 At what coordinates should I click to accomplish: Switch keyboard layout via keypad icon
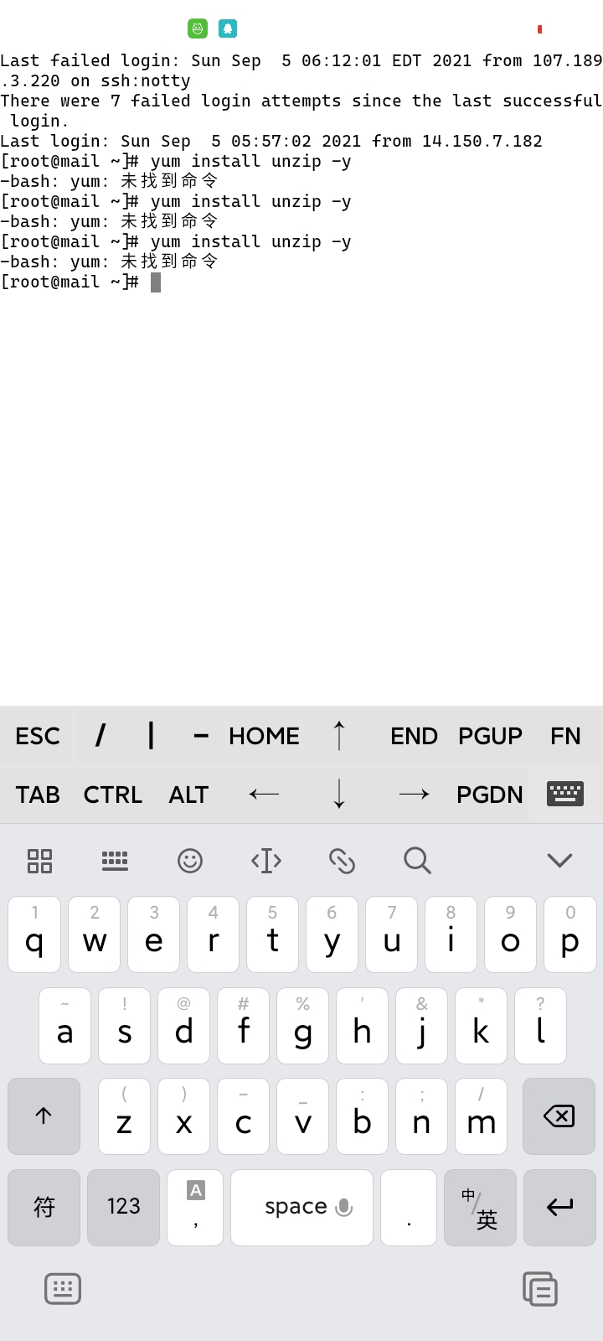(115, 861)
